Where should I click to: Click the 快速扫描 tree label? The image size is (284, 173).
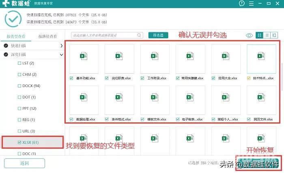point(18,46)
